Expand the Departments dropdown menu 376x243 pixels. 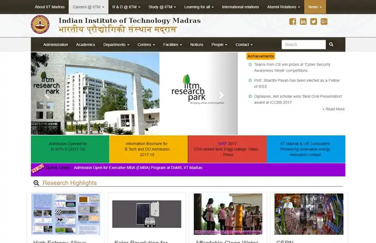[116, 45]
